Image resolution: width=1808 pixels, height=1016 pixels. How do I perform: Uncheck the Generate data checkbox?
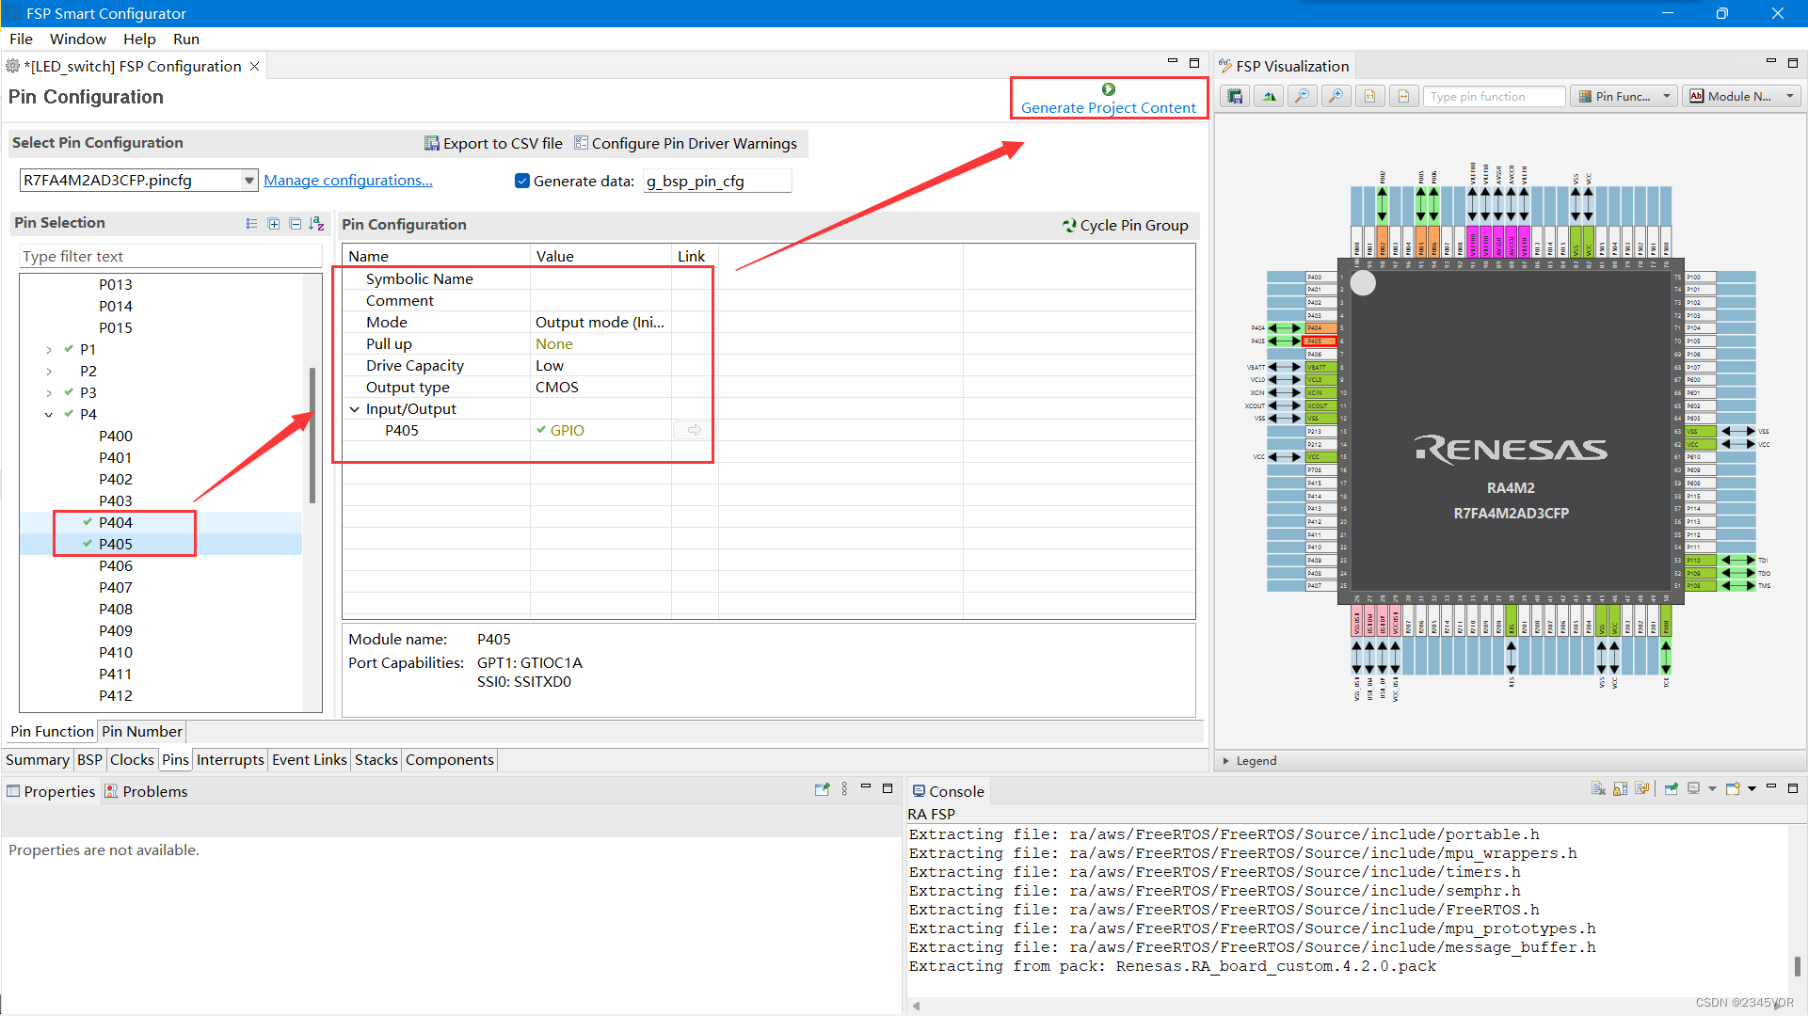click(522, 181)
